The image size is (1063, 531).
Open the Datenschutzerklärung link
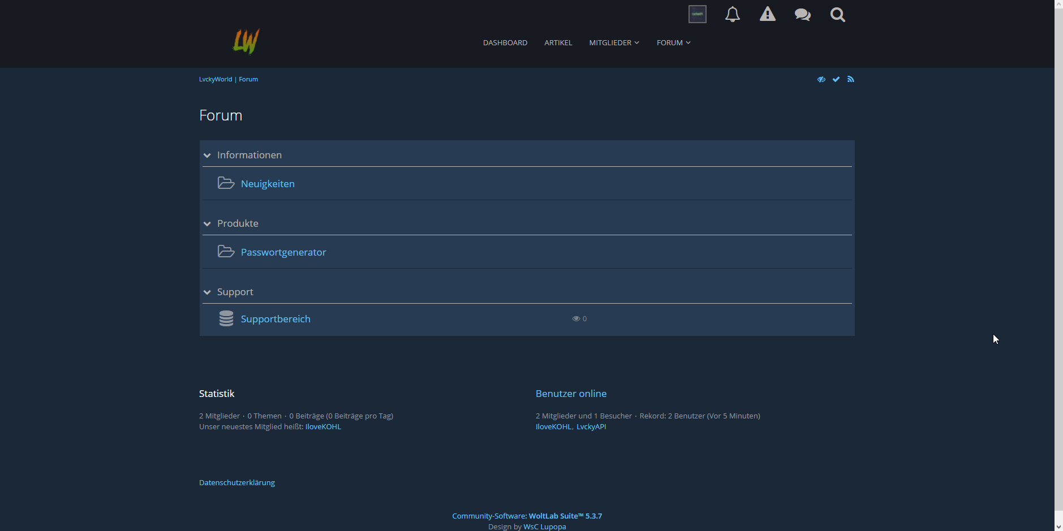[236, 482]
